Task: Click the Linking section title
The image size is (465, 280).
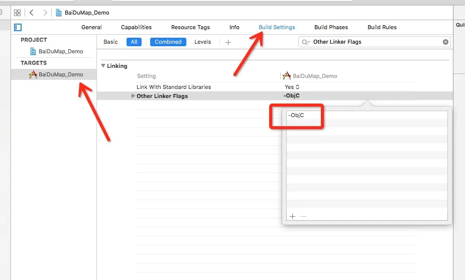Action: 117,66
